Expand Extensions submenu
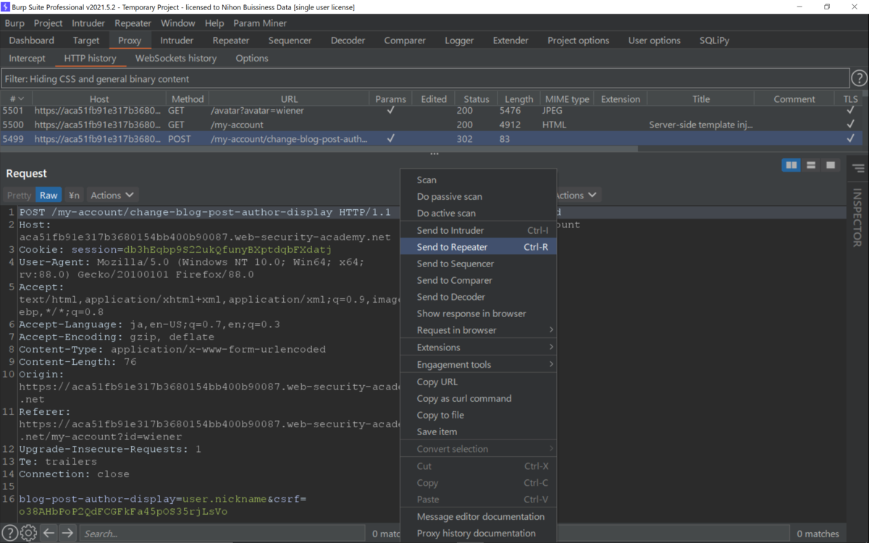This screenshot has width=869, height=543. pos(478,348)
